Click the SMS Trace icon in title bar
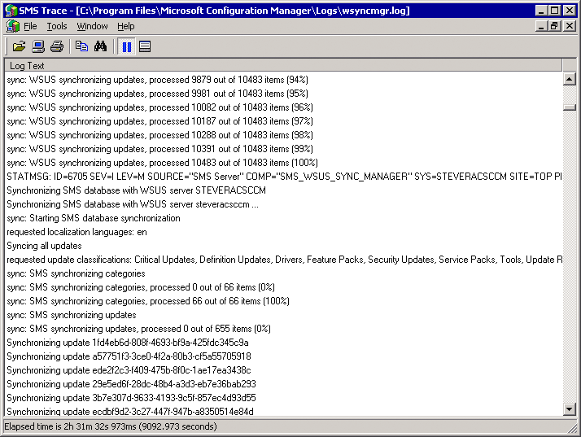This screenshot has height=437, width=581. tap(11, 11)
